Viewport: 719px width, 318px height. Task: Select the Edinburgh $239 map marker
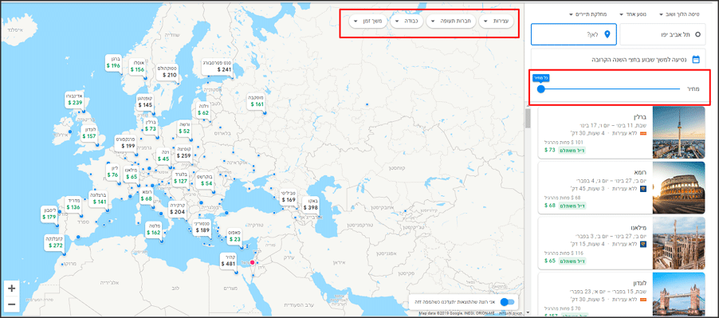pos(75,100)
